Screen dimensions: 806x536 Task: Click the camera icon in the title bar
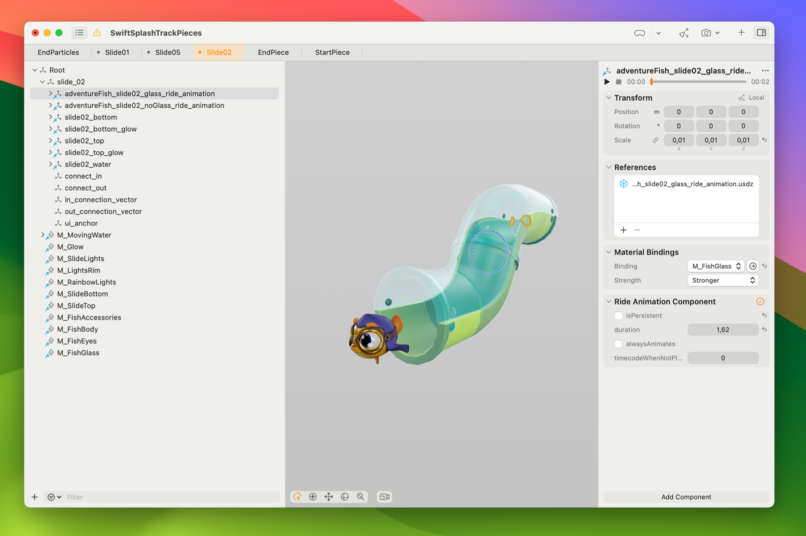click(x=706, y=33)
